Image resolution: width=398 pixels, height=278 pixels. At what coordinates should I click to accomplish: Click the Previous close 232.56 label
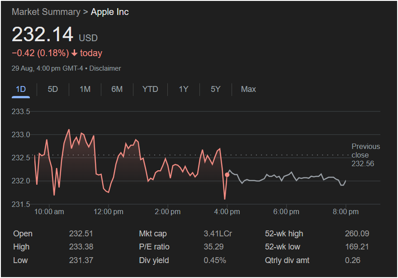365,155
